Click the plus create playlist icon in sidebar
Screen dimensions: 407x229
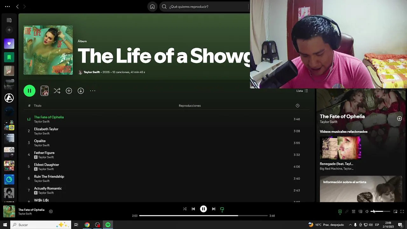click(x=9, y=30)
